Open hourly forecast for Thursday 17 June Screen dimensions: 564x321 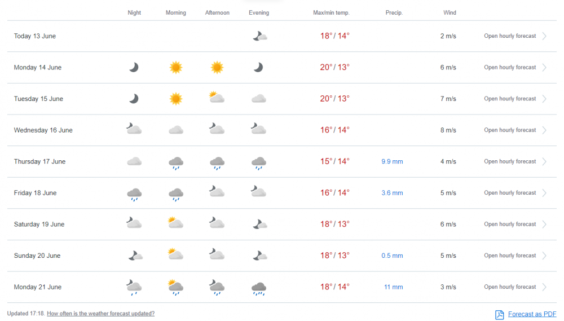coord(510,162)
